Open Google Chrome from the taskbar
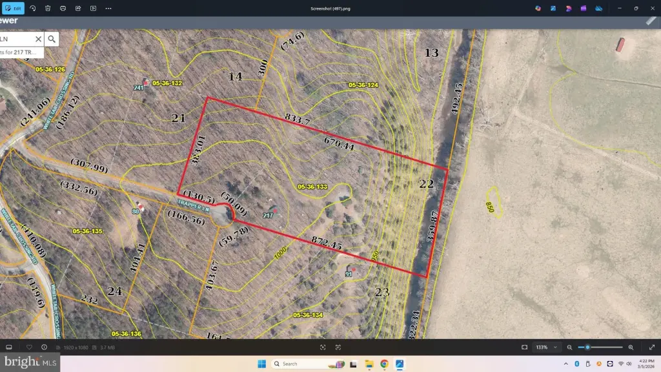Screen dimensions: 661x372 [x=384, y=364]
